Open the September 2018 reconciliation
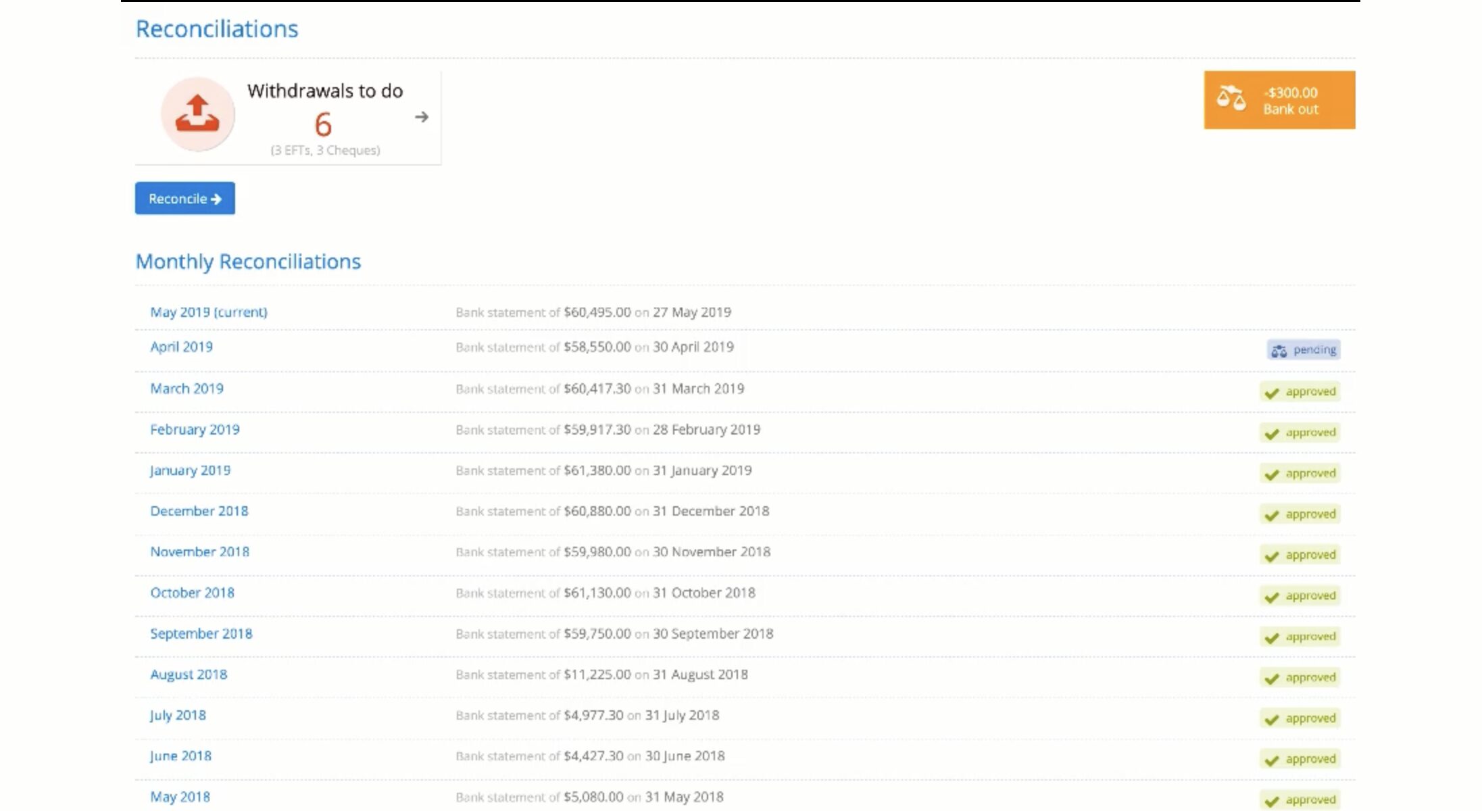 pos(201,634)
